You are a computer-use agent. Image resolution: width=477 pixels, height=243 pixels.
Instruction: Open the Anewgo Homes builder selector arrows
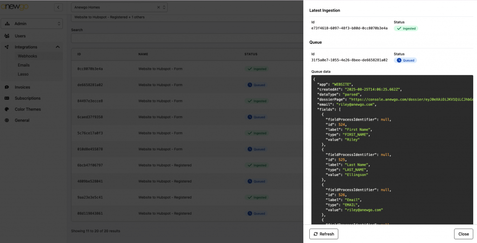coord(164,7)
